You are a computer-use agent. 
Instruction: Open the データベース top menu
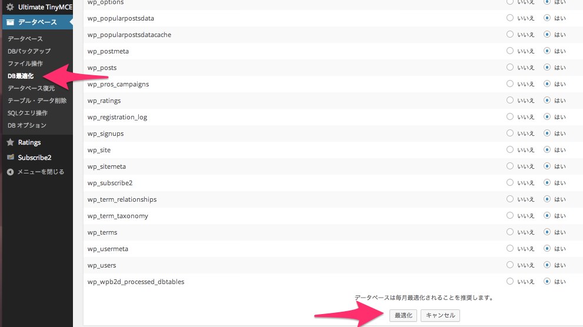tap(36, 22)
